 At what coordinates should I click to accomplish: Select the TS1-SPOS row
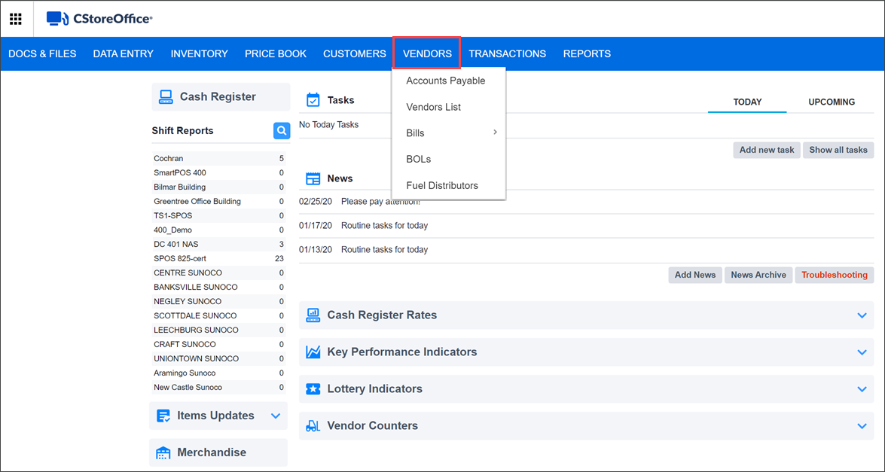click(x=219, y=216)
